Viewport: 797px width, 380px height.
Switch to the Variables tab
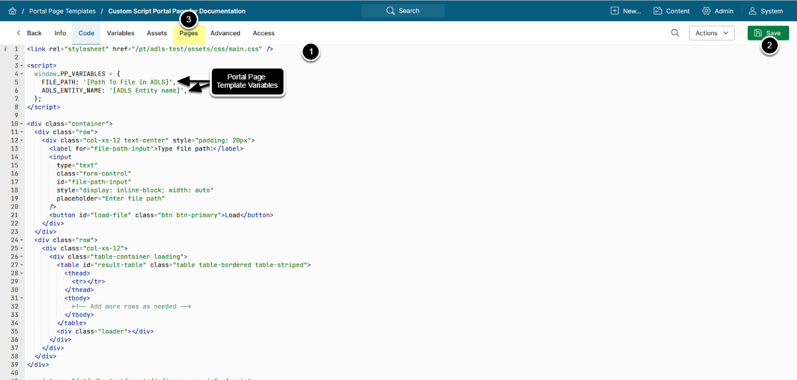[120, 33]
